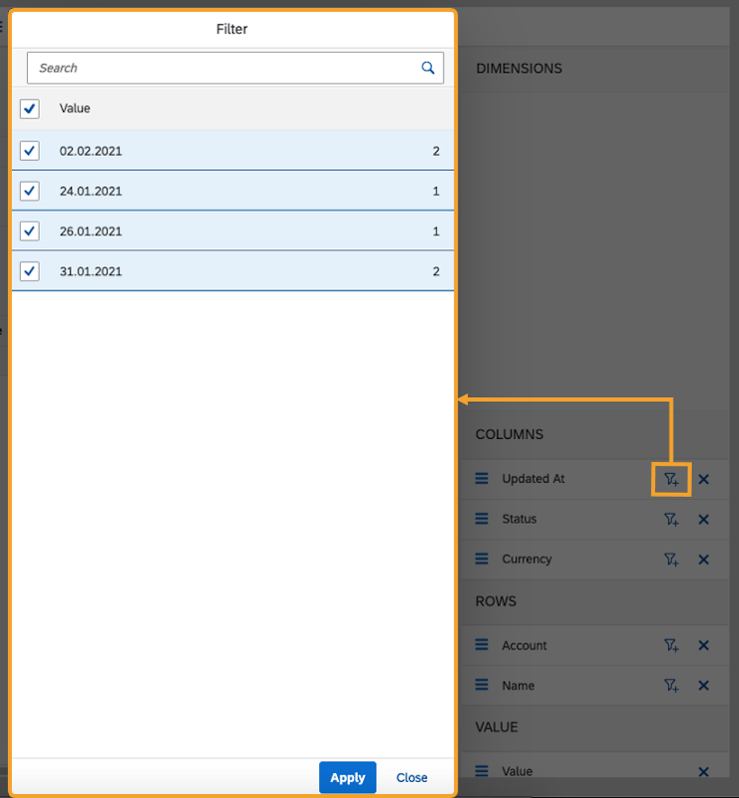739x798 pixels.
Task: Open filter for Account row
Action: pyautogui.click(x=671, y=645)
